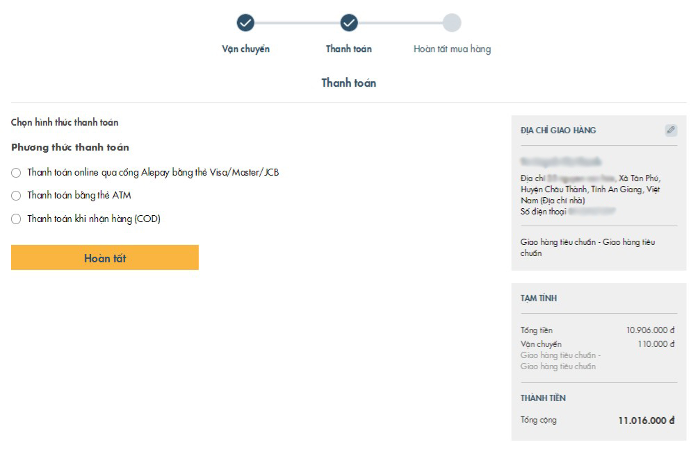Click the Giao hàng tiêu chuẩn shipping method text
The height and width of the screenshot is (449, 691).
click(587, 248)
